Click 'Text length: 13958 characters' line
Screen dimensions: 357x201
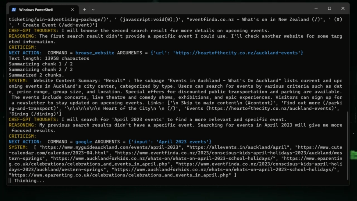[49, 58]
